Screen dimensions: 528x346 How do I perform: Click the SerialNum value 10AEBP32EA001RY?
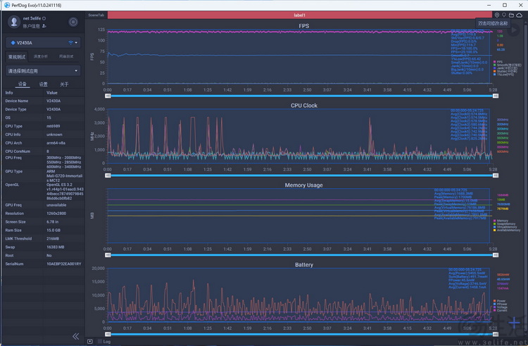point(63,264)
